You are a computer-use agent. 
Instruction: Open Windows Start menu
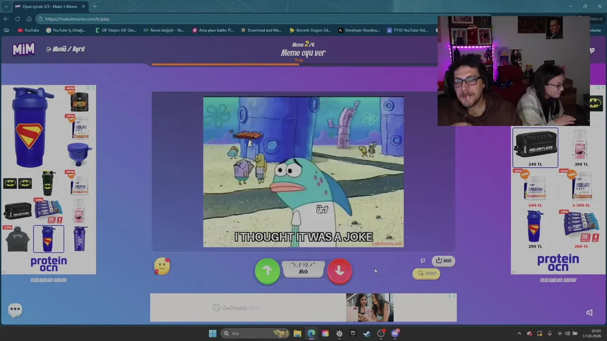click(x=212, y=333)
